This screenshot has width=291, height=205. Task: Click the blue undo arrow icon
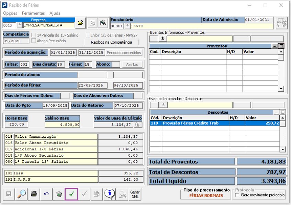coord(46,194)
